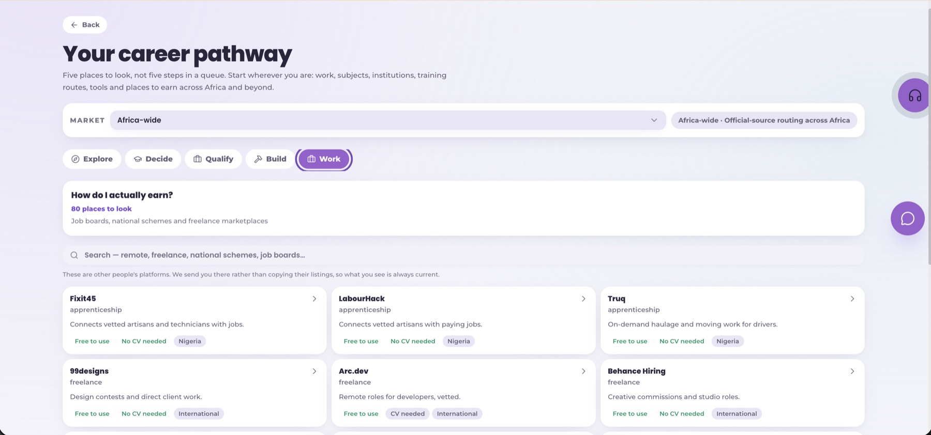
Task: Open the Fixit45 card chevron
Action: point(314,299)
